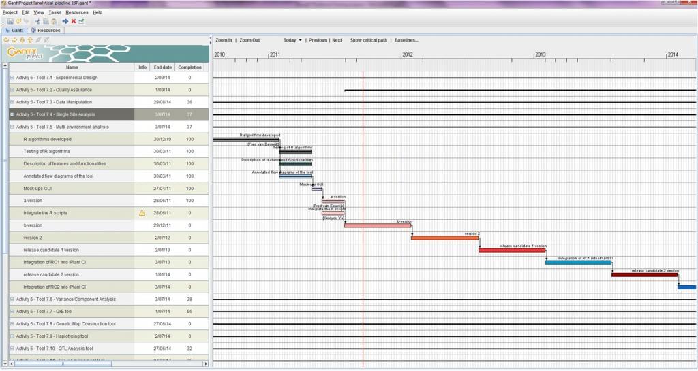Click the GanttProject icon in the title bar
The image size is (698, 371).
[x=3, y=3]
